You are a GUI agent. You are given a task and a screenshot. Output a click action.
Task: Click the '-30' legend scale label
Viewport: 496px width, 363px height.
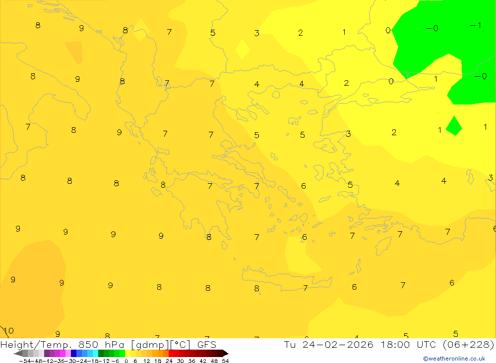[71, 361]
